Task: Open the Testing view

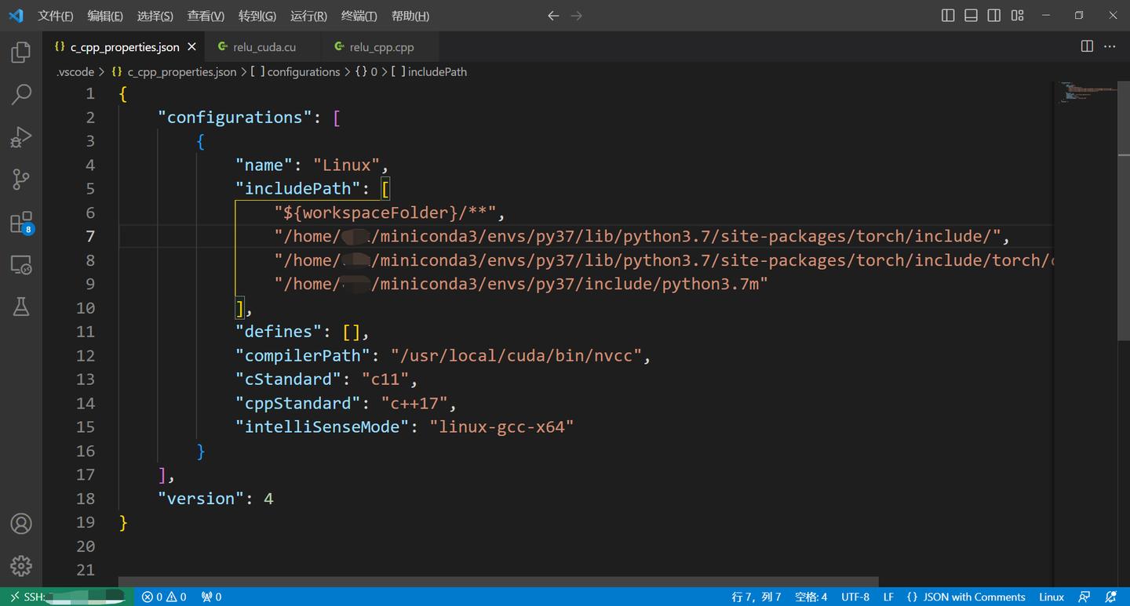Action: coord(21,306)
